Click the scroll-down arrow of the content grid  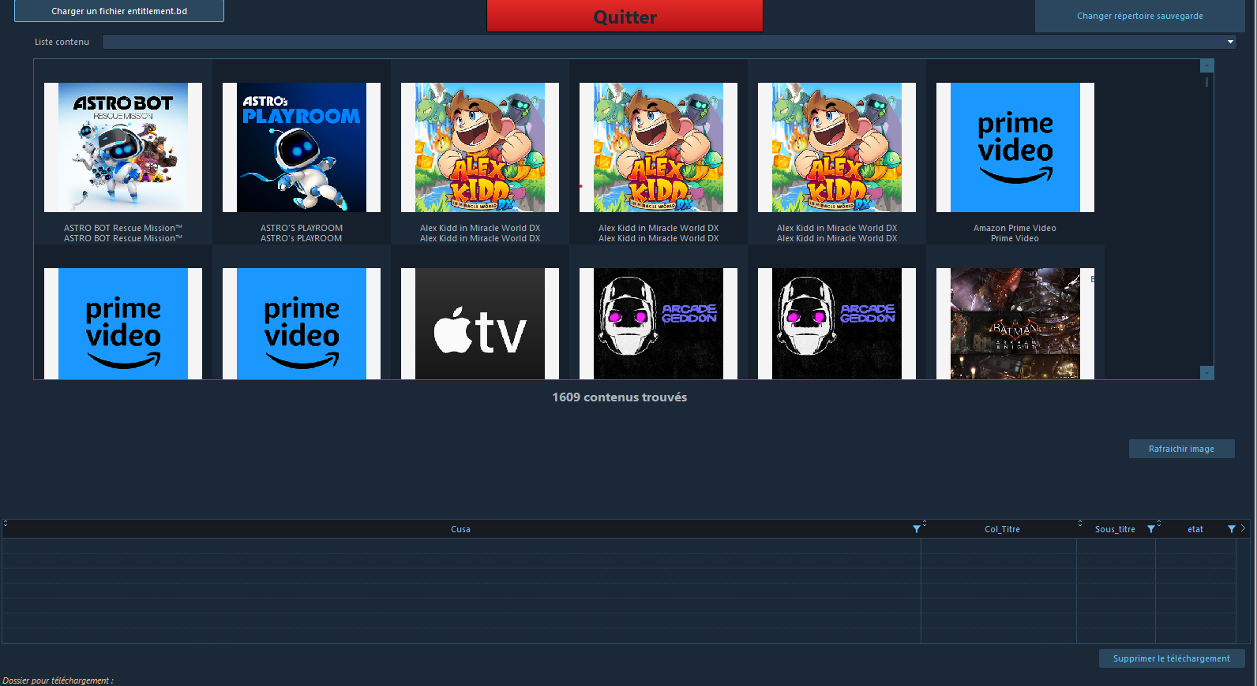click(x=1206, y=372)
